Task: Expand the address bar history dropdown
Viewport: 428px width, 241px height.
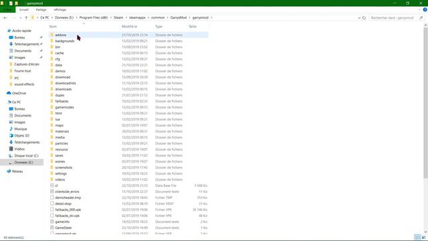Action: point(359,18)
